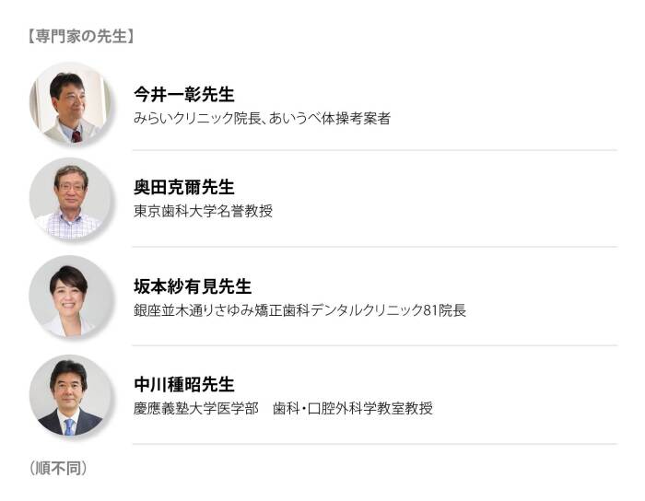Click the text みらいクリニック院長

pos(193,119)
